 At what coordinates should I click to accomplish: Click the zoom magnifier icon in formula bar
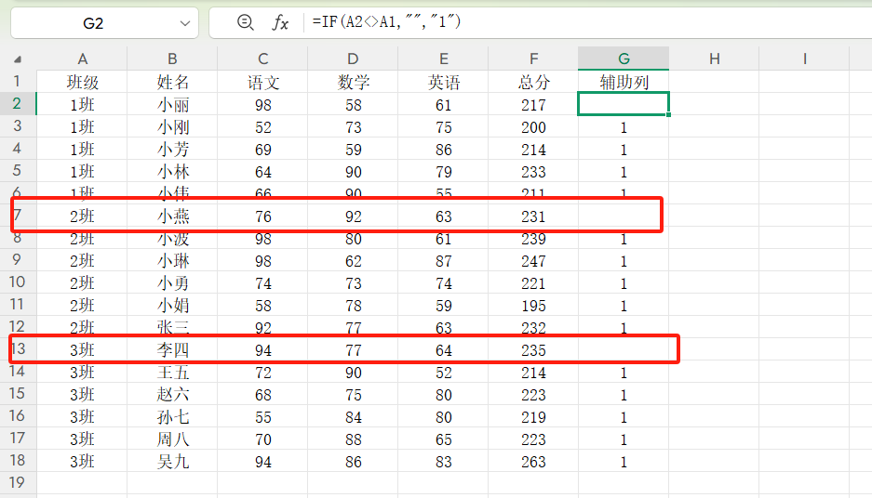coord(246,22)
